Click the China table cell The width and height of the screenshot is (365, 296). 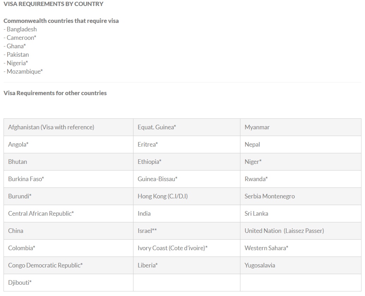(16, 231)
